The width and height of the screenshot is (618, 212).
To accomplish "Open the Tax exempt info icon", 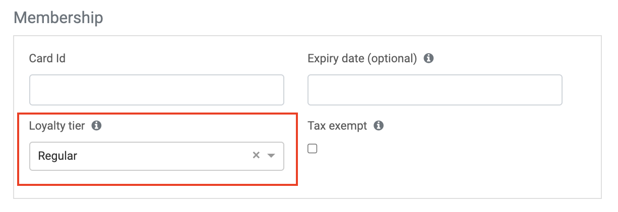I will coord(379,126).
